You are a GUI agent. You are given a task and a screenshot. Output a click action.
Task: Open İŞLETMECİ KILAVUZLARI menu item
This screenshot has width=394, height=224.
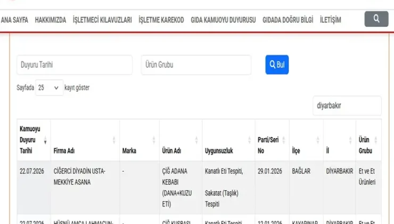point(102,20)
